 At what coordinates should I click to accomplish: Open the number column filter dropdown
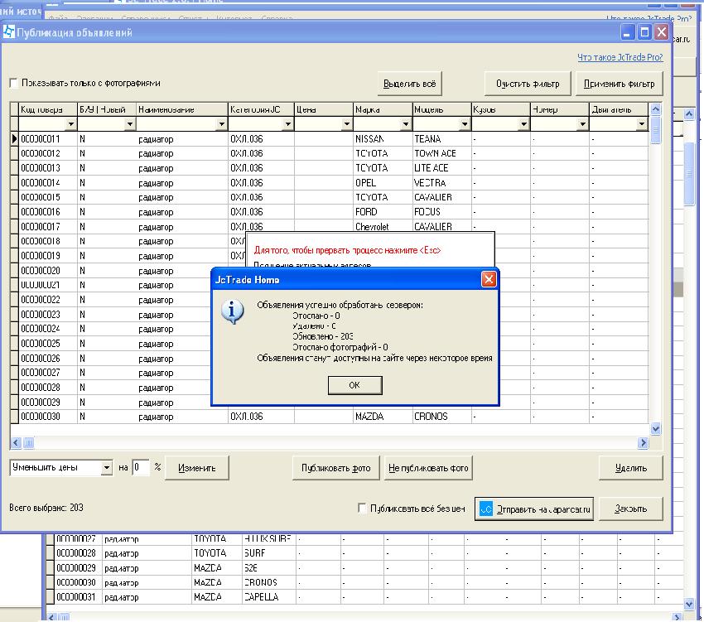click(x=582, y=124)
